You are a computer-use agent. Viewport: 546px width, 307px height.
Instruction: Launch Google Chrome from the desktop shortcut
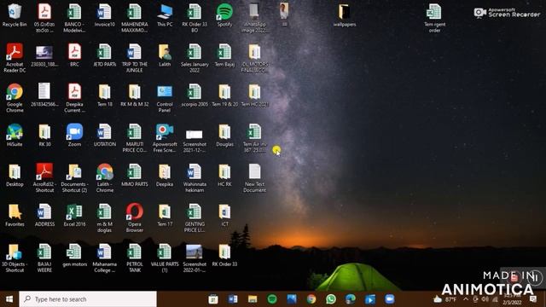click(x=15, y=98)
